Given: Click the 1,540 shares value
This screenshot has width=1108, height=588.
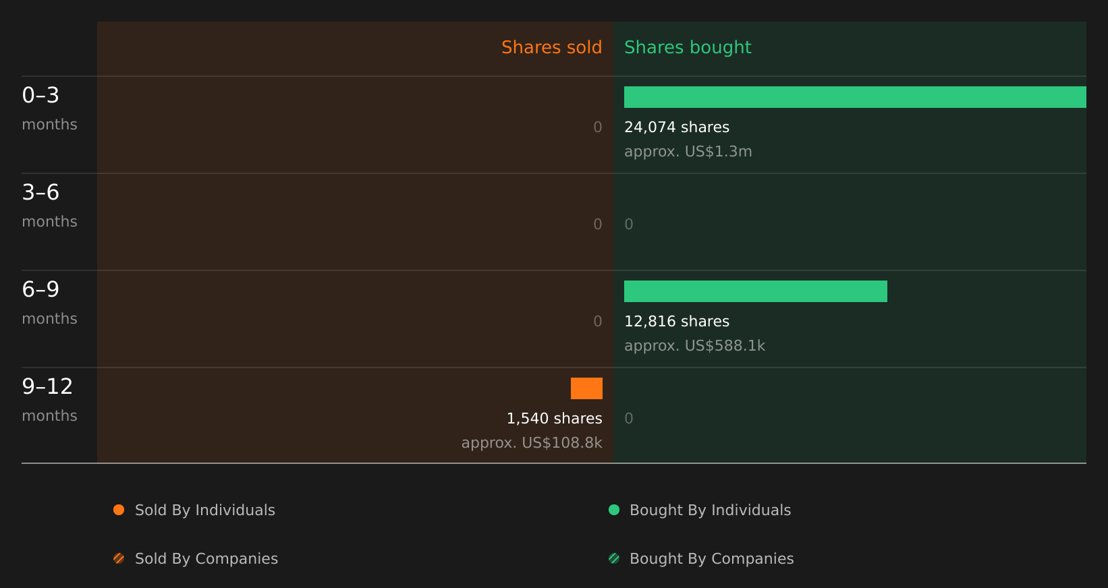Looking at the screenshot, I should [x=555, y=419].
